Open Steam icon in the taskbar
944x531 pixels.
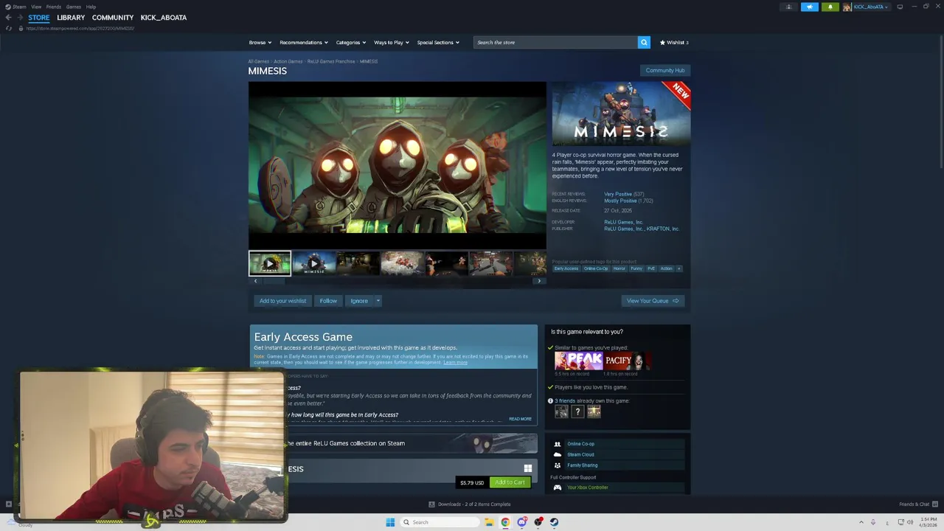tap(554, 522)
